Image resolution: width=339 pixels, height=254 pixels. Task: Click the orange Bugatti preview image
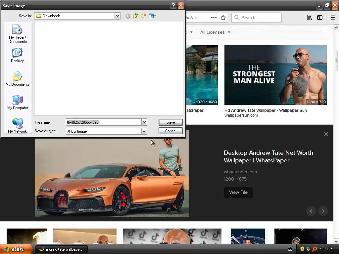tap(112, 177)
